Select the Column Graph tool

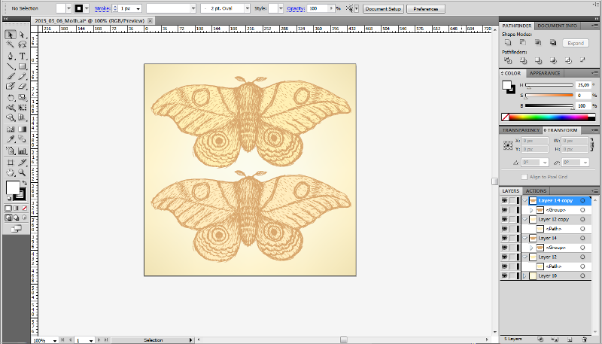(23, 151)
